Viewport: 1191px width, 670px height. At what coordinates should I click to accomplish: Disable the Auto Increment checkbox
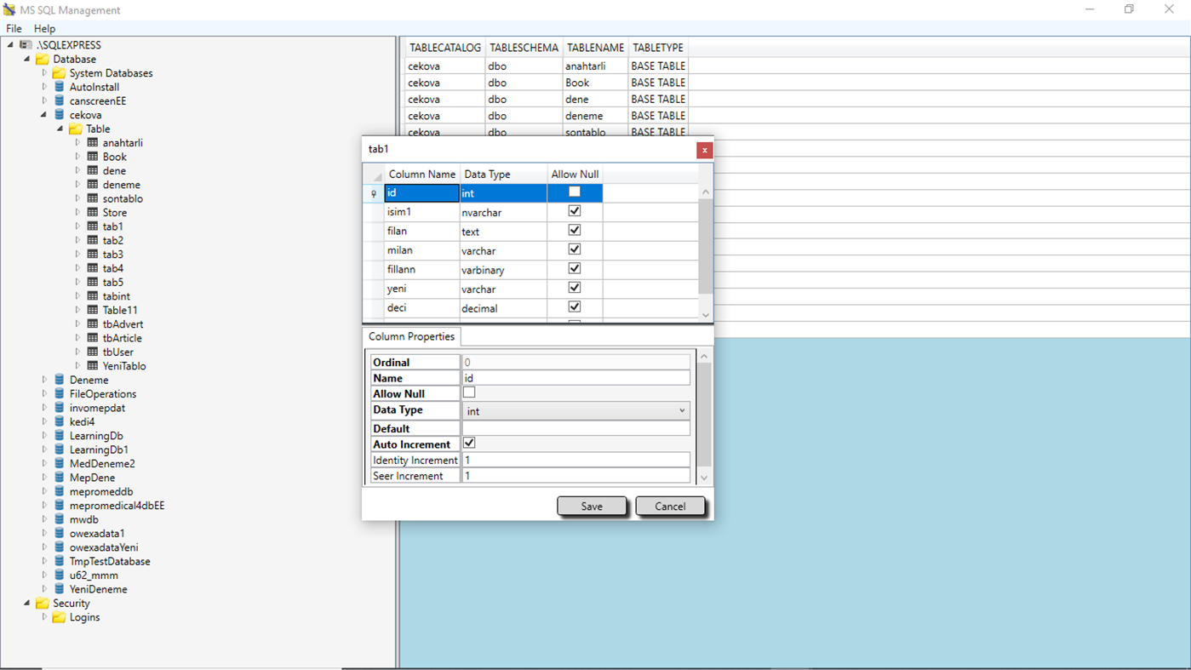[x=469, y=443]
